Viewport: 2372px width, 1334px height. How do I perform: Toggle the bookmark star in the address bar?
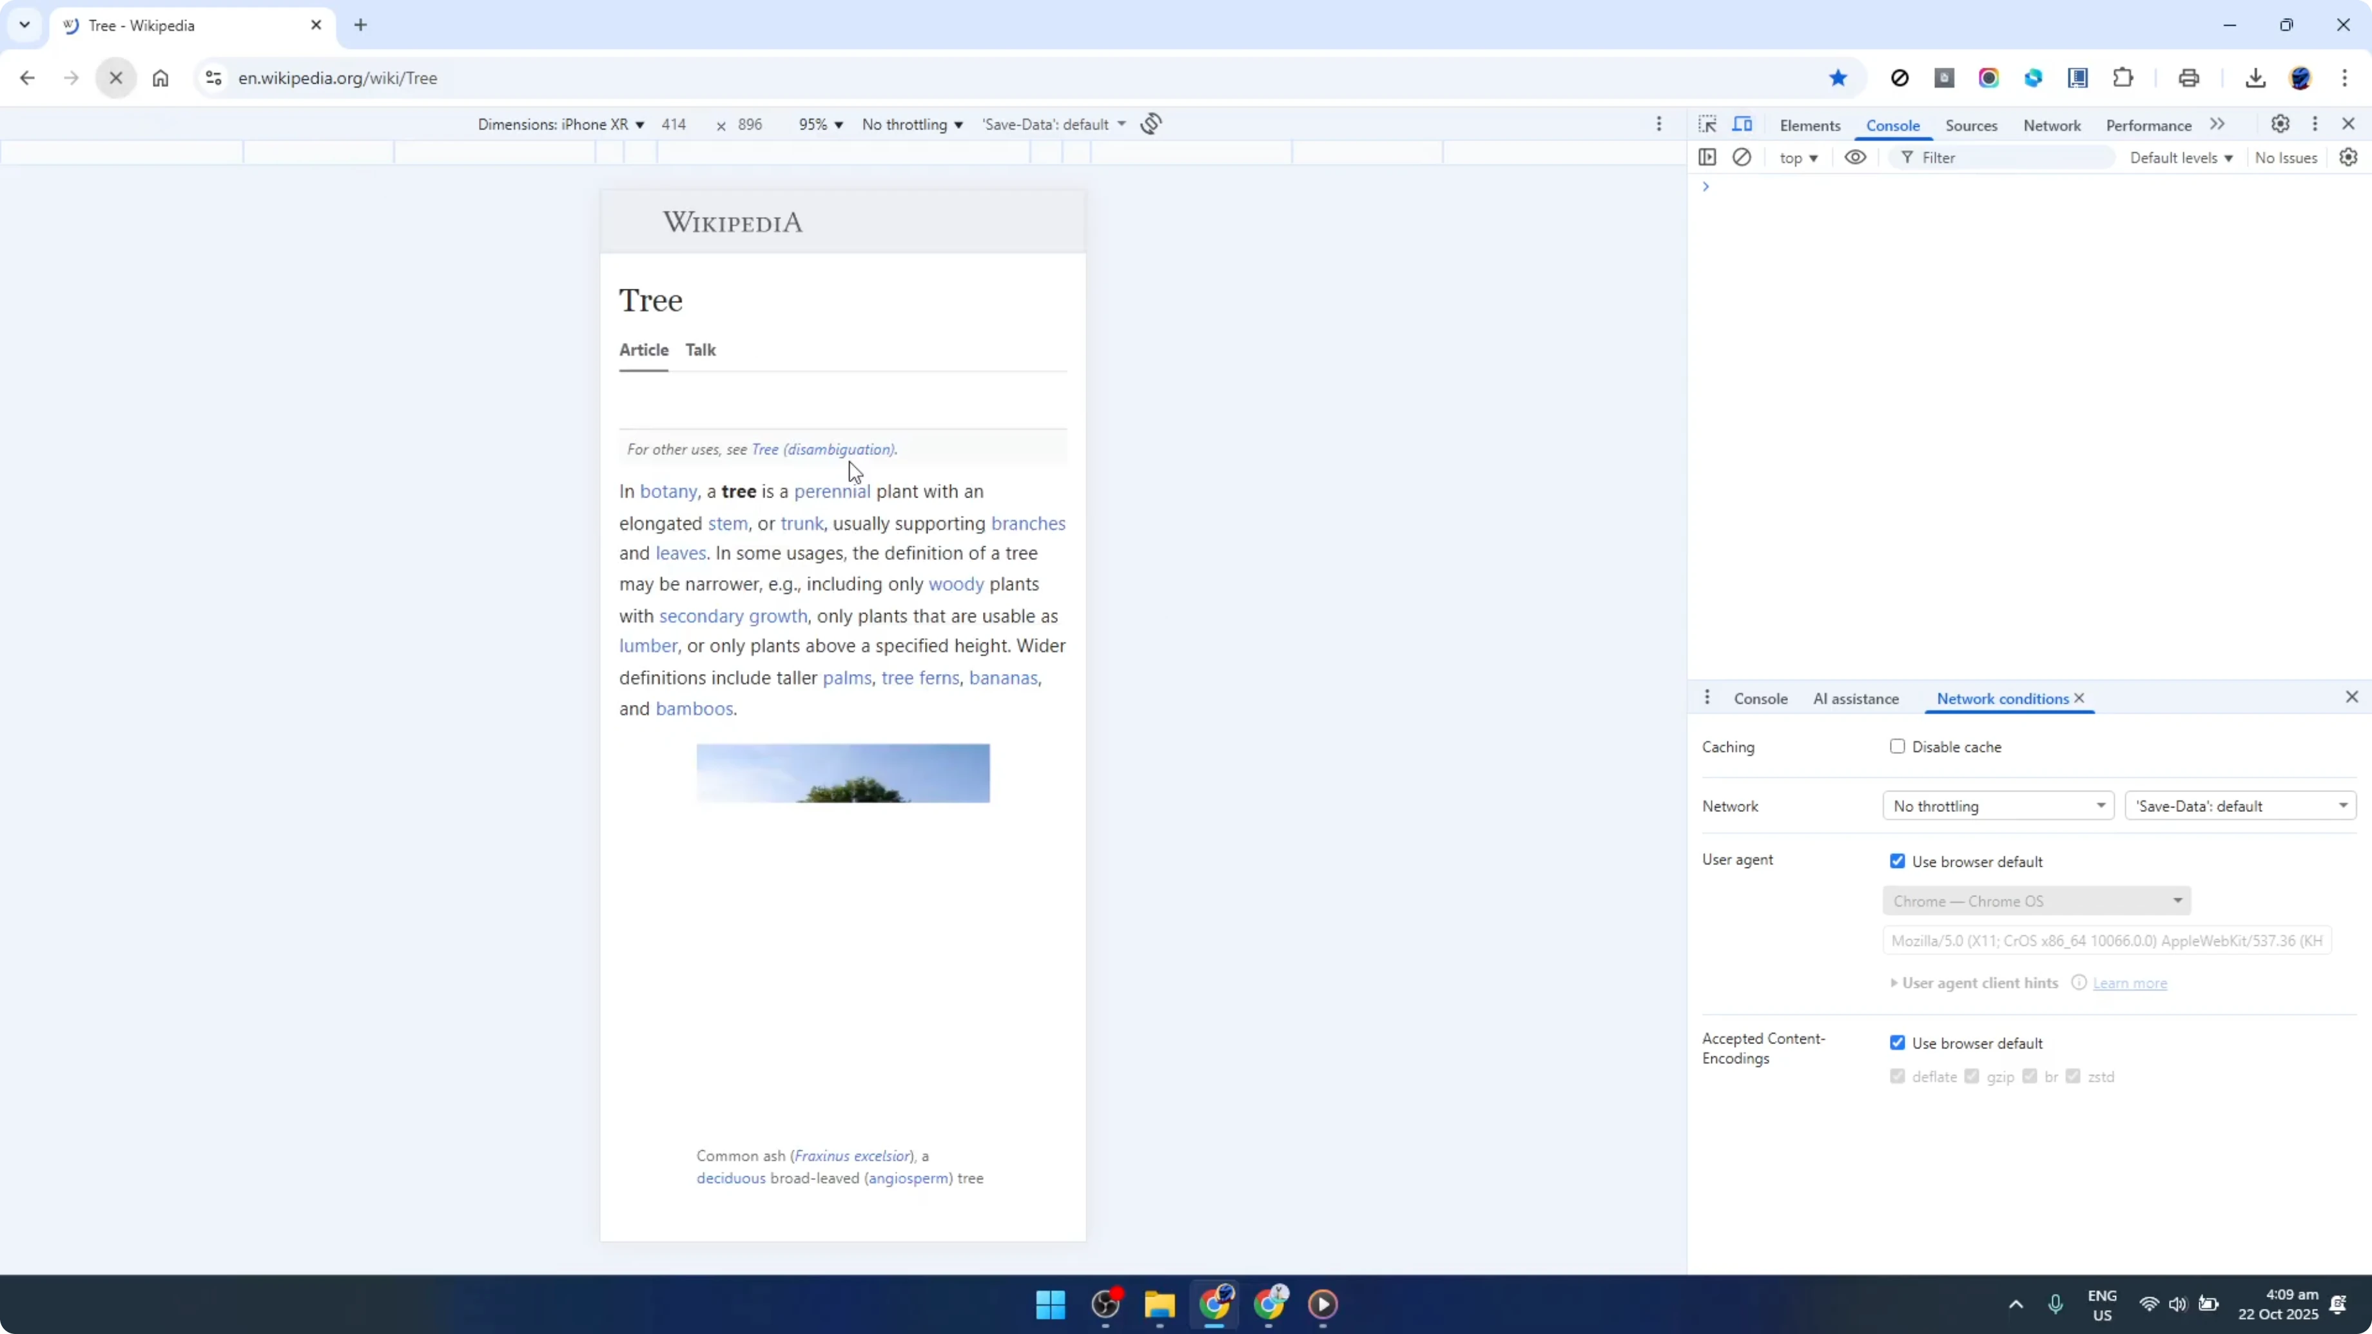1839,77
